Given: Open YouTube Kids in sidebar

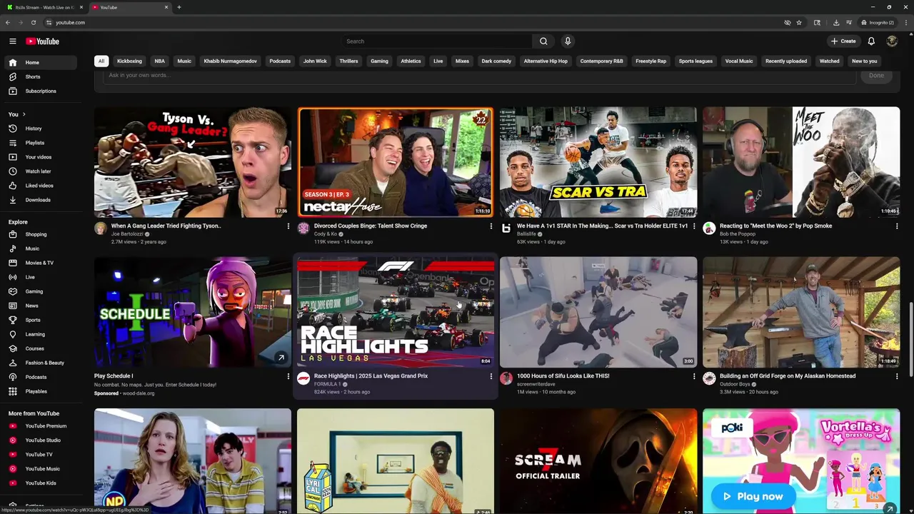Looking at the screenshot, I should (40, 483).
